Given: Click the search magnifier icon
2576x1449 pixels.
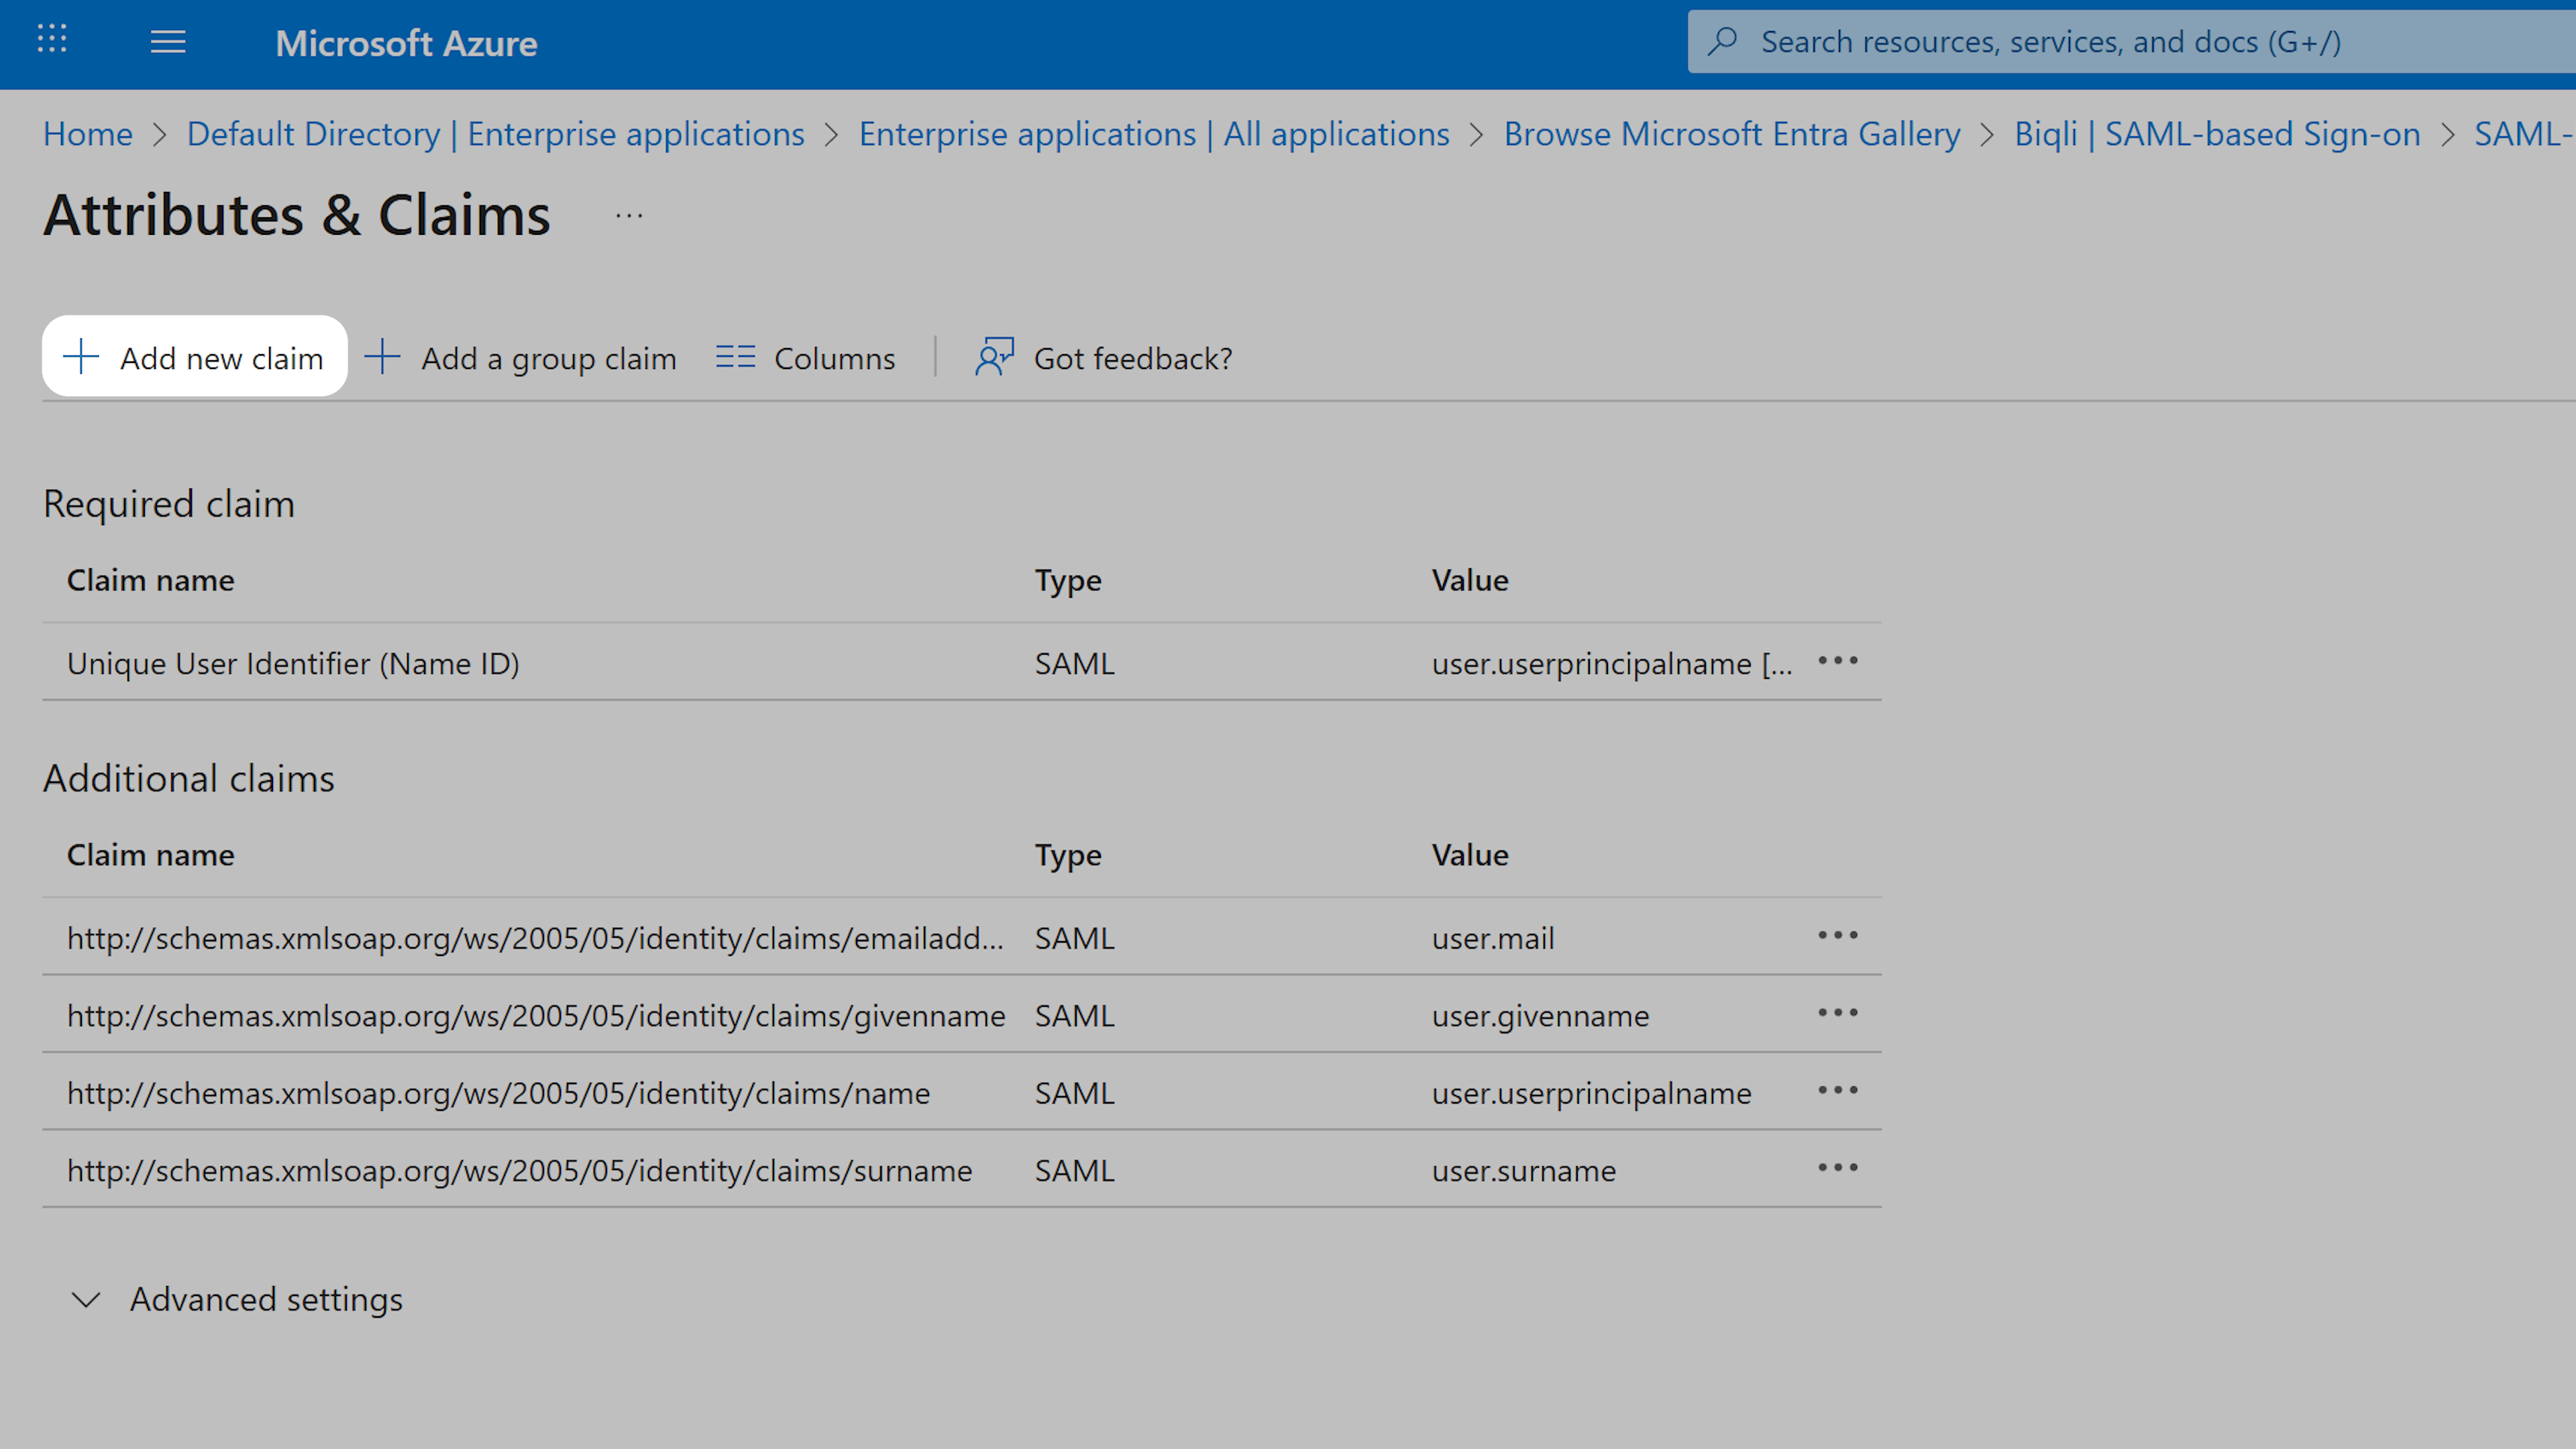Looking at the screenshot, I should tap(1722, 41).
